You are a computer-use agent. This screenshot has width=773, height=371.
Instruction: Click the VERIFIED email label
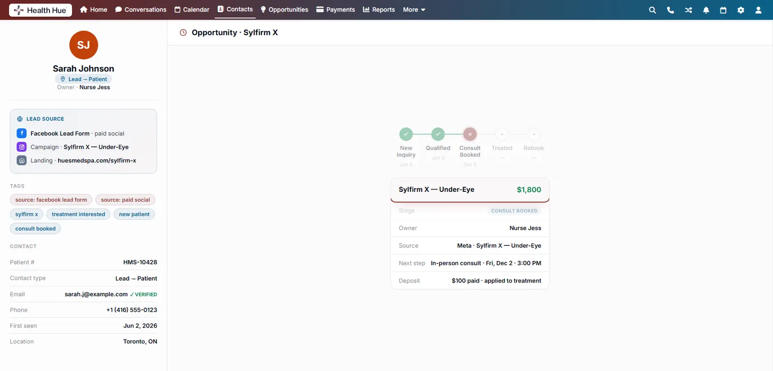(x=143, y=295)
